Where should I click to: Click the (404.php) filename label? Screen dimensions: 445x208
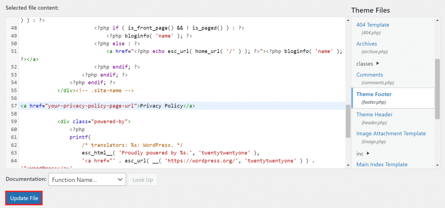click(x=371, y=33)
